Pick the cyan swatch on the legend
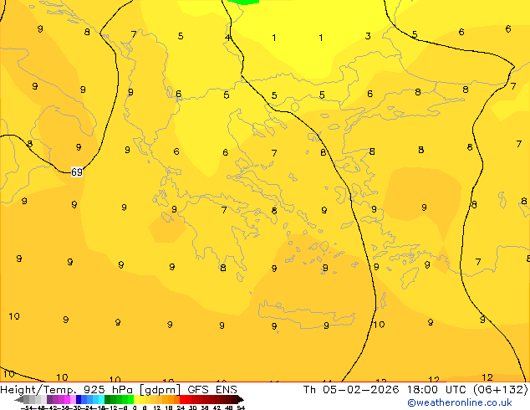 click(101, 399)
